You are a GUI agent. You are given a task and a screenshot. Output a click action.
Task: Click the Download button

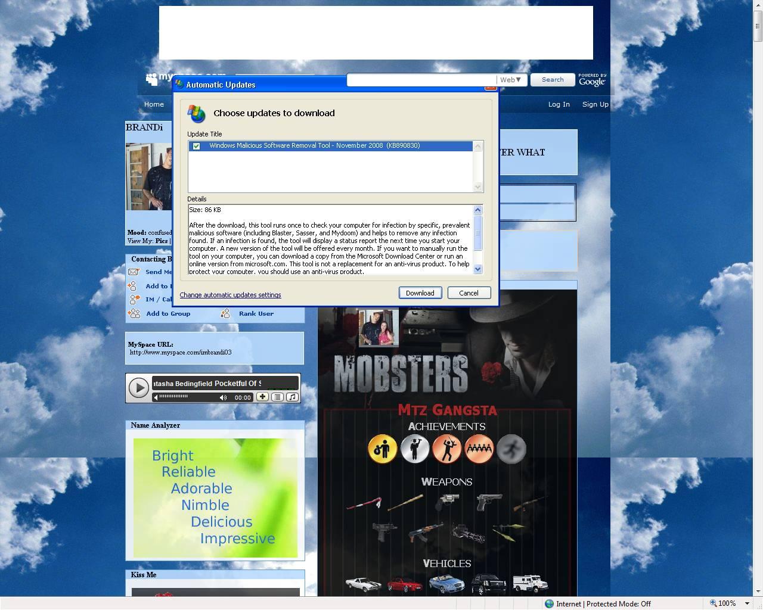click(420, 293)
